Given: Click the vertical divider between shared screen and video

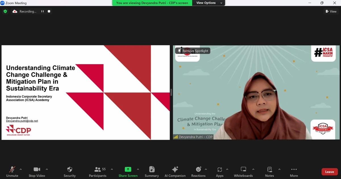Looking at the screenshot, I should click(x=171, y=92).
